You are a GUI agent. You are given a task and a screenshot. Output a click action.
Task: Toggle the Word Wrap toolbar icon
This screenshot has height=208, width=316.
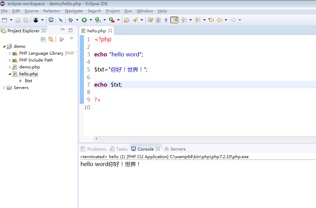pyautogui.click(x=150, y=20)
